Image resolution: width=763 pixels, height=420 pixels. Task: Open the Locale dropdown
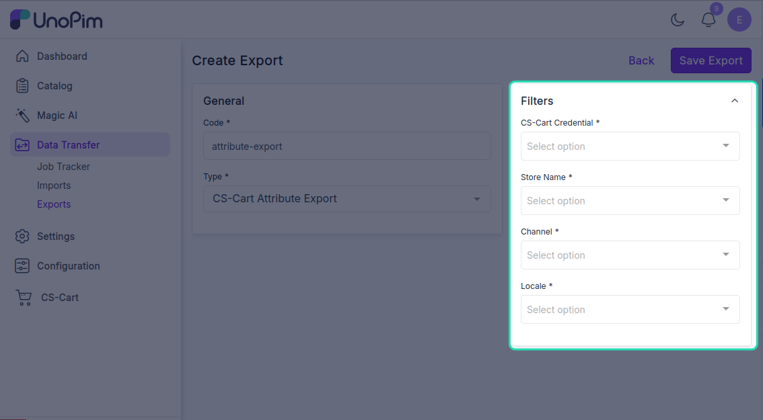[x=630, y=310]
